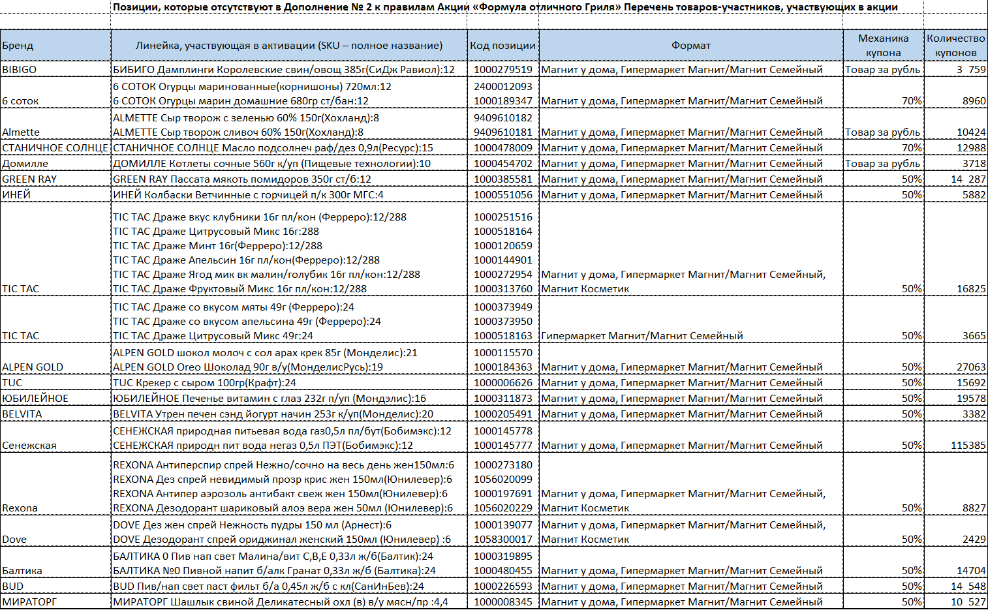Select "БАЛТИКА №0 Пивной напит Гранат" line

(274, 570)
